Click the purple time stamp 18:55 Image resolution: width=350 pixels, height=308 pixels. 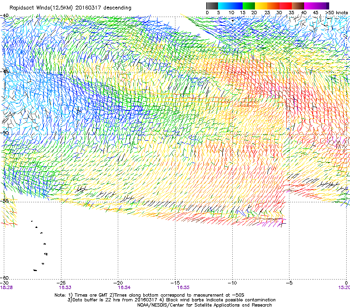(183, 288)
